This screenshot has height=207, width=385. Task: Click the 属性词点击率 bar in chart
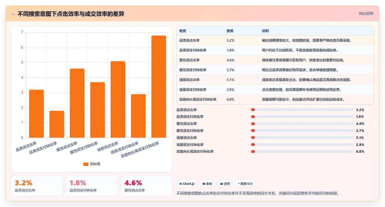[x=77, y=103]
